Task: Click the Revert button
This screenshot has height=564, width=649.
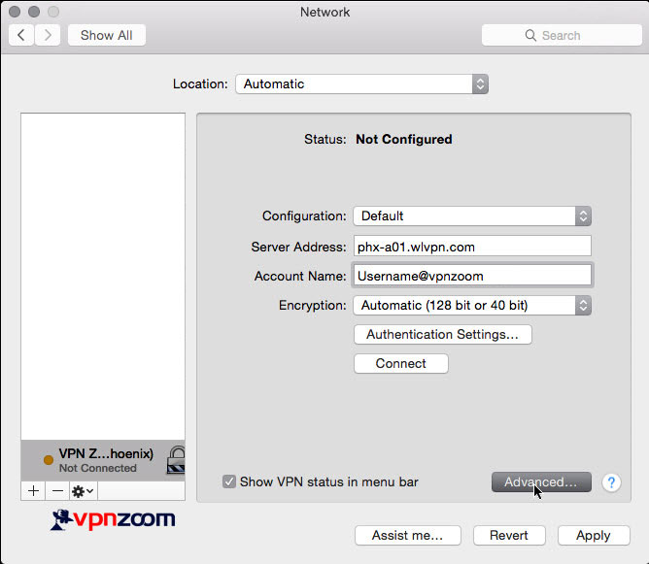Action: point(509,536)
